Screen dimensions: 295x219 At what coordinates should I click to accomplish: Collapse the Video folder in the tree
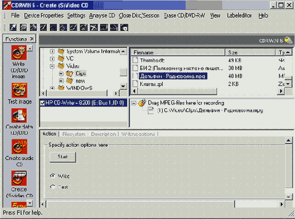[x=52, y=66]
